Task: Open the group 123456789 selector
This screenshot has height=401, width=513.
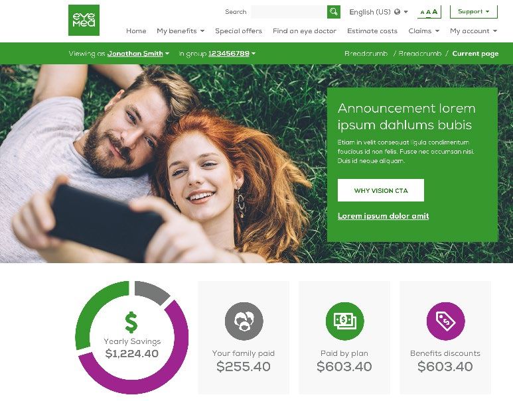Action: click(x=232, y=53)
